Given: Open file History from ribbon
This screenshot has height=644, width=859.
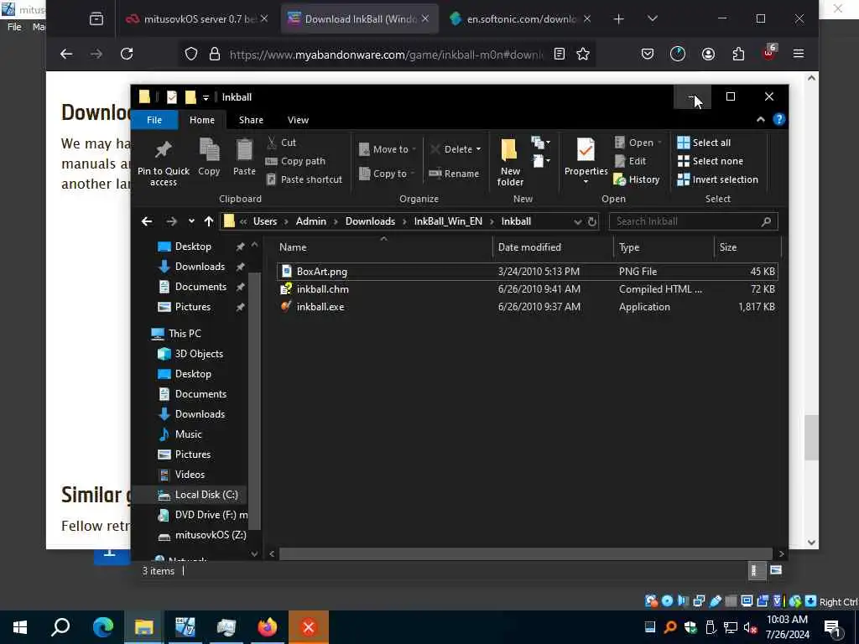Looking at the screenshot, I should (637, 179).
